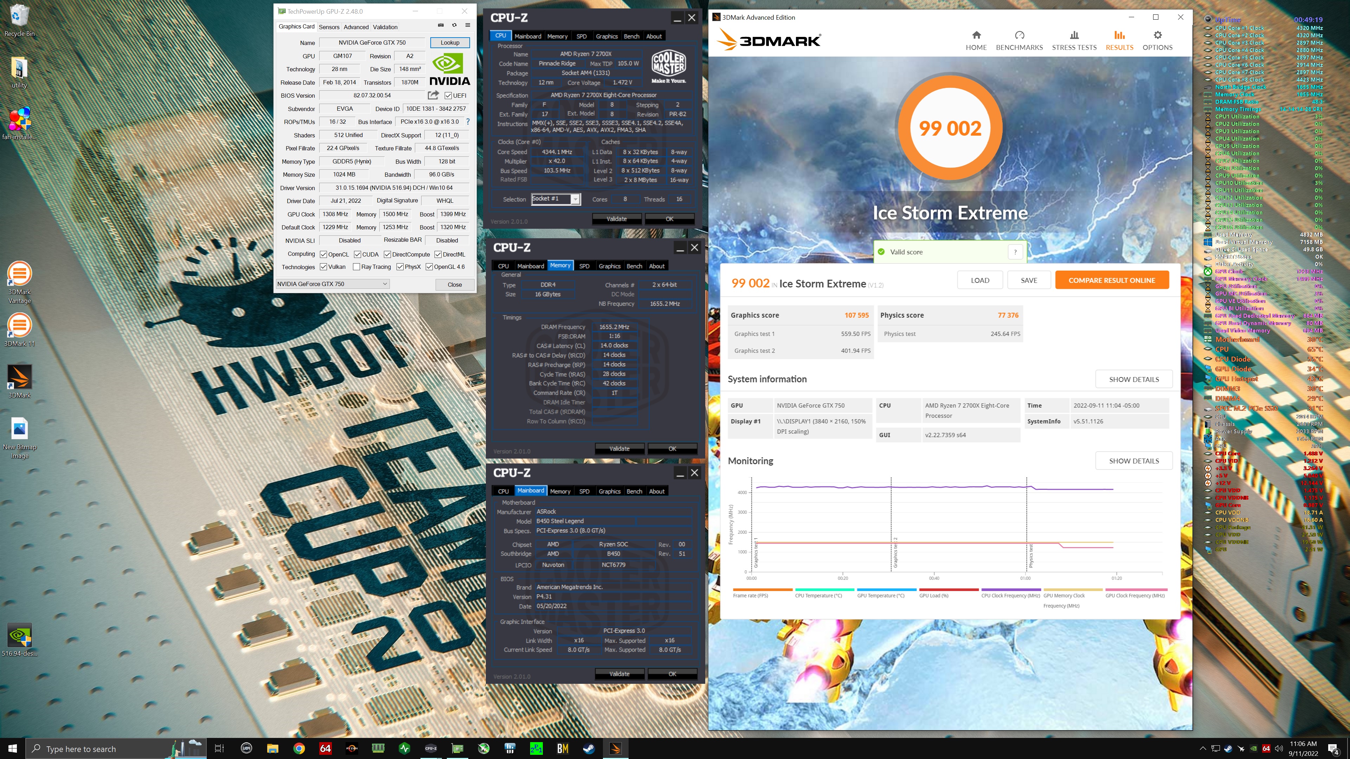Toggle the PhysX checkbox
Screen dimensions: 1350x759
400,267
